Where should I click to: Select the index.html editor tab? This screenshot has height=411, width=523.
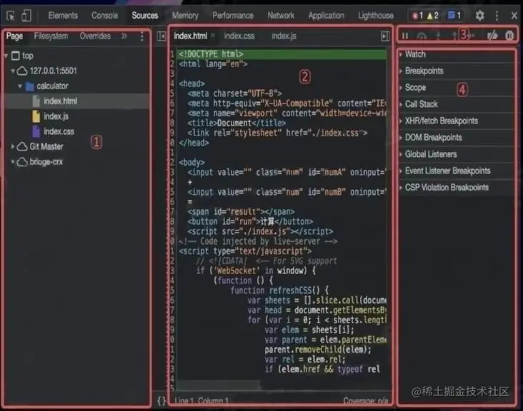pyautogui.click(x=191, y=36)
